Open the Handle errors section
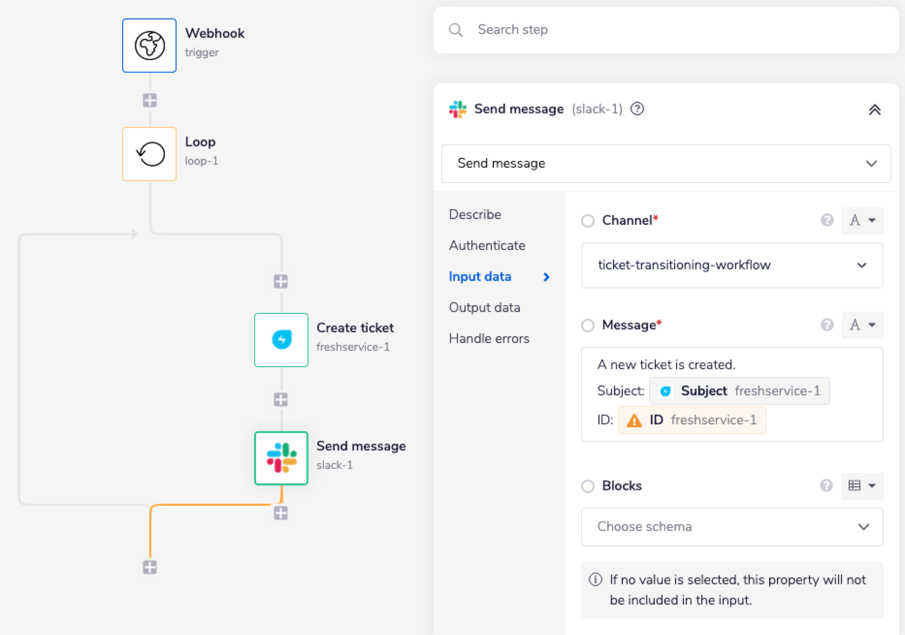This screenshot has width=905, height=635. click(489, 338)
